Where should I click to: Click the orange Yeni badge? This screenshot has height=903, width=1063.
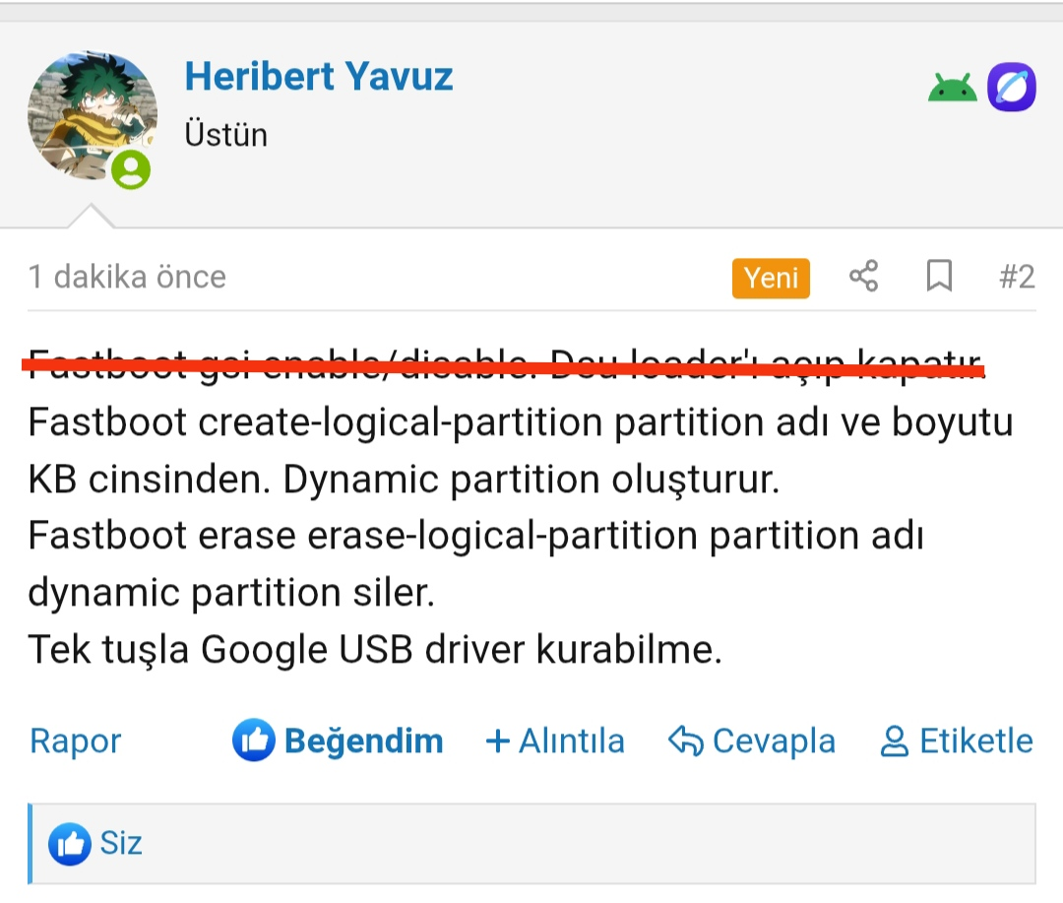coord(771,278)
